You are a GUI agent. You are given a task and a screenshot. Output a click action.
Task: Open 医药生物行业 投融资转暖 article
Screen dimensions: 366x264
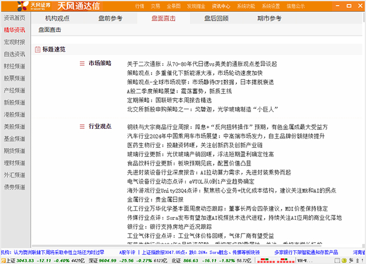point(194,145)
